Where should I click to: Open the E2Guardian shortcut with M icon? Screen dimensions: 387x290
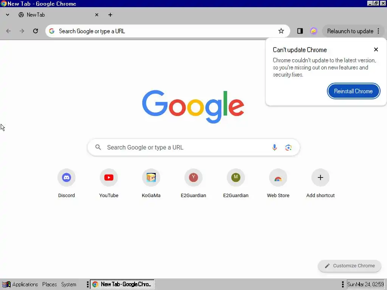[236, 184]
